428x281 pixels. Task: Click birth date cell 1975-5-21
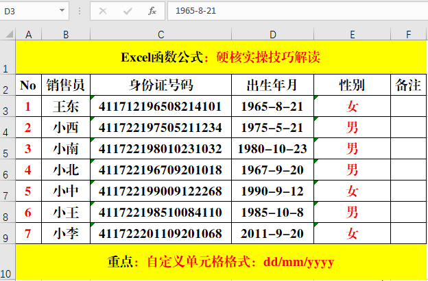click(273, 127)
